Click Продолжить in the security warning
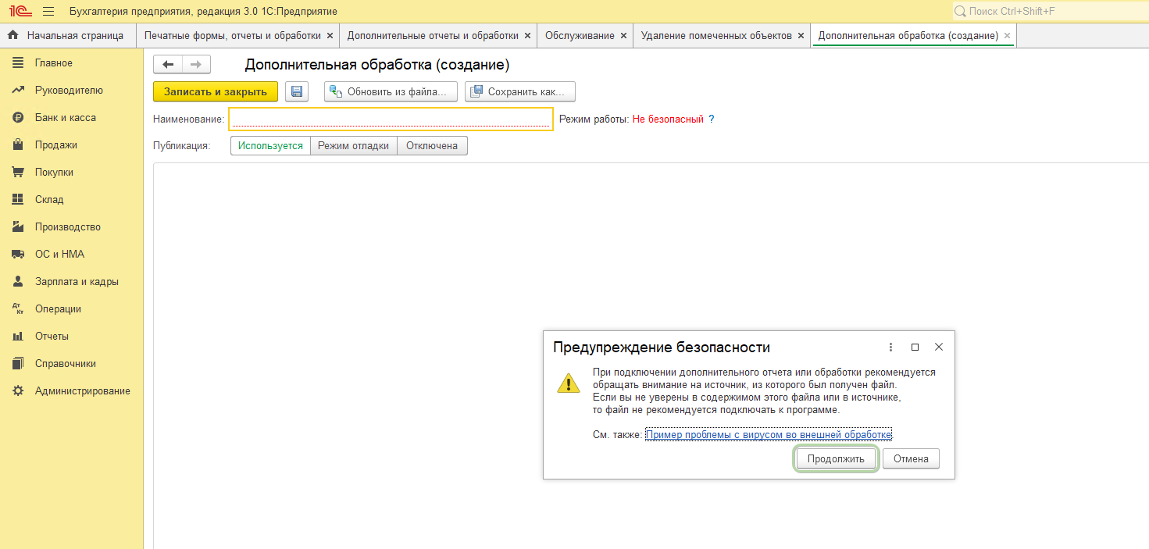 tap(836, 458)
